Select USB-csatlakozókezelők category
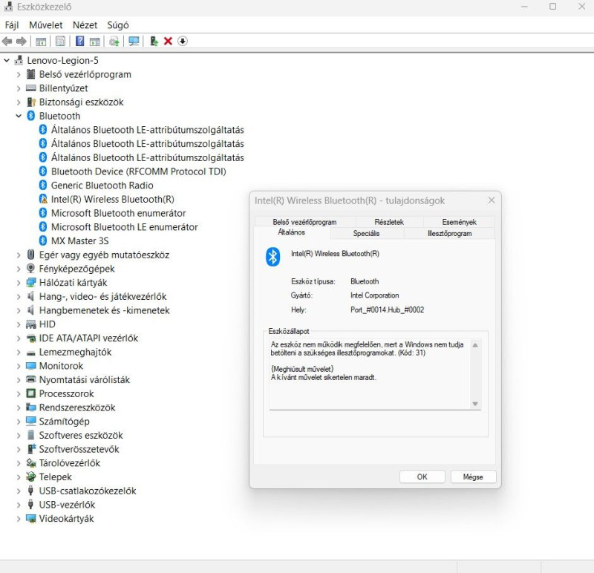This screenshot has width=594, height=573. coord(88,491)
